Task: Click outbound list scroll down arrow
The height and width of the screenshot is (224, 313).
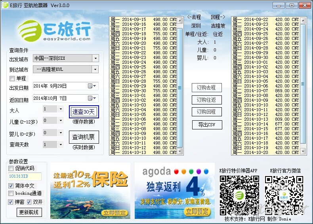Action: pyautogui.click(x=180, y=151)
